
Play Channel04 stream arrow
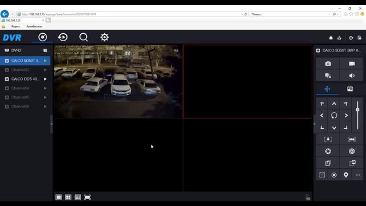(45, 88)
